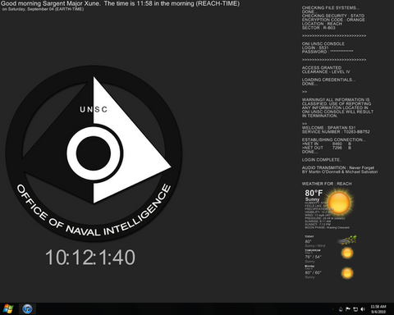Click the ONI UNSC emblem
The width and height of the screenshot is (394, 315).
(94, 153)
